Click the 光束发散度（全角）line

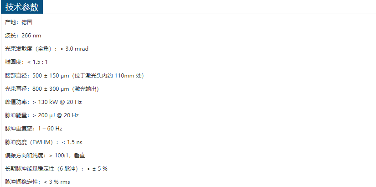click(x=47, y=49)
